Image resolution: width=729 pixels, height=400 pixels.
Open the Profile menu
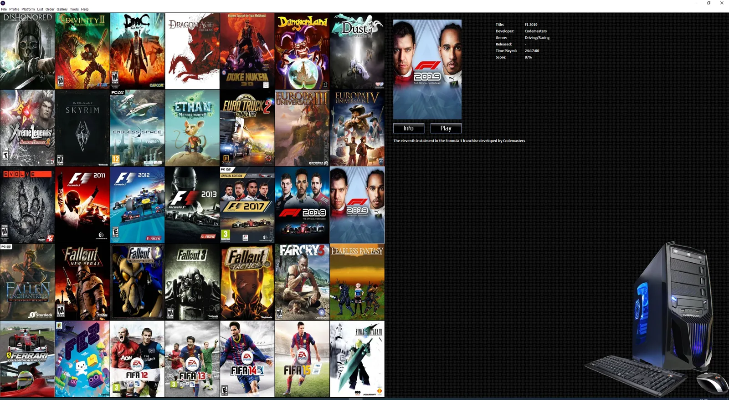pos(14,9)
